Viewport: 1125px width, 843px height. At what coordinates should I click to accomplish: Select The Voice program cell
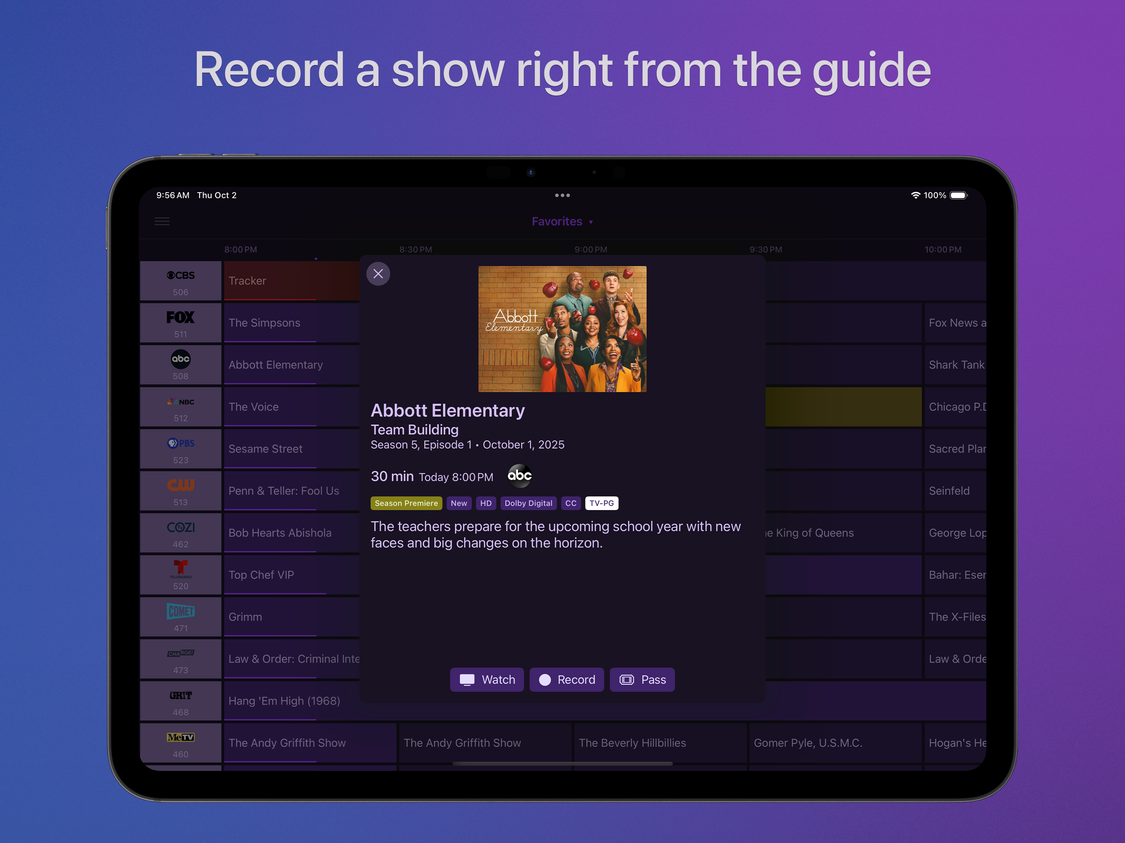(292, 407)
